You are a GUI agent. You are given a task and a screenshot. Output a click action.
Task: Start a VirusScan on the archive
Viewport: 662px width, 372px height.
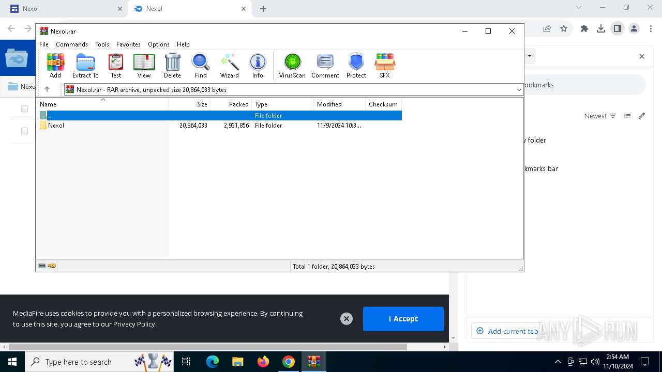292,66
